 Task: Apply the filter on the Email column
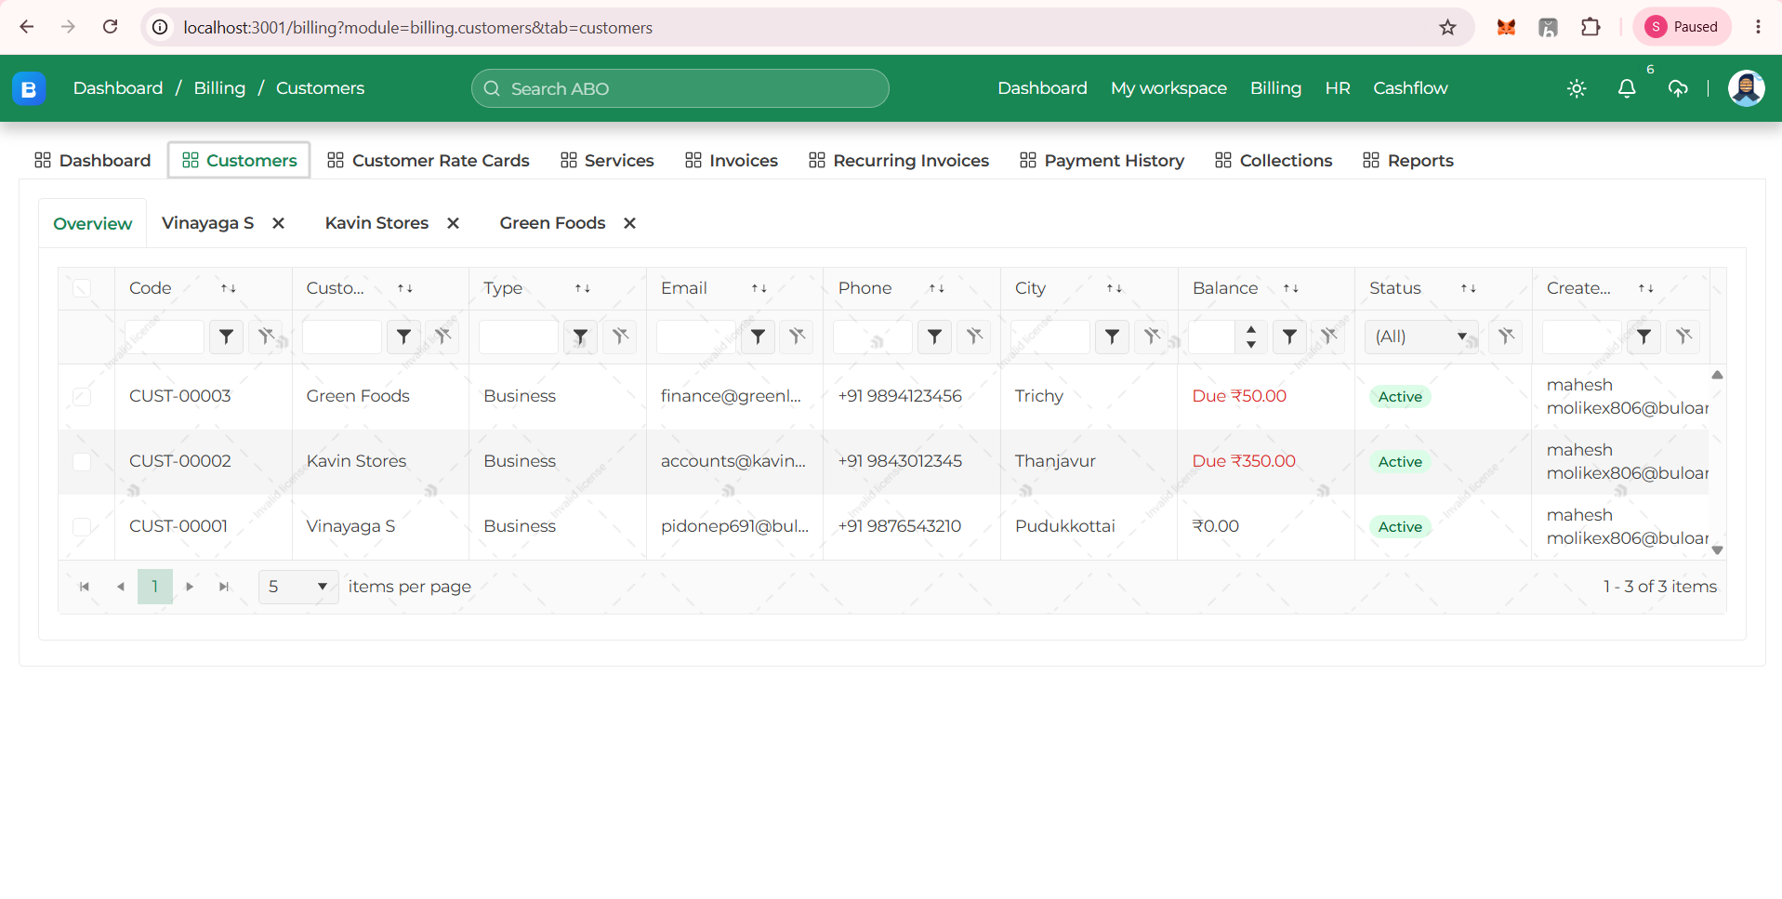point(758,337)
